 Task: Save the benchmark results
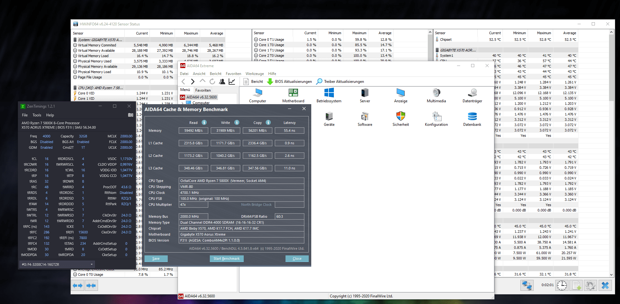(156, 259)
